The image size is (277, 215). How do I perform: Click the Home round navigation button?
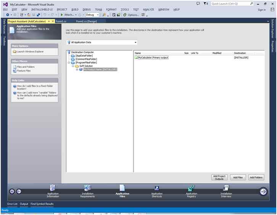(12, 191)
